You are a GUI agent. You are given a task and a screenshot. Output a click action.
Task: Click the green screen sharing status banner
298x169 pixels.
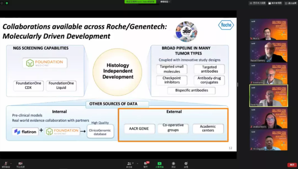[x=140, y=2]
